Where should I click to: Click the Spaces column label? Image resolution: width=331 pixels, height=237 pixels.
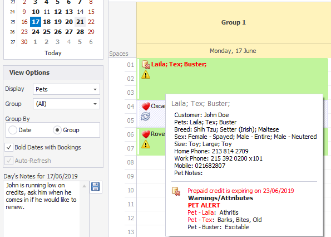point(118,54)
